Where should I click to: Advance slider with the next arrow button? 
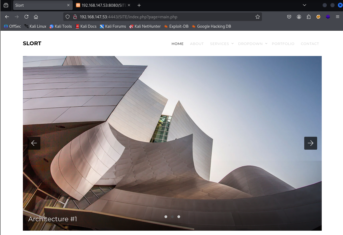point(310,143)
